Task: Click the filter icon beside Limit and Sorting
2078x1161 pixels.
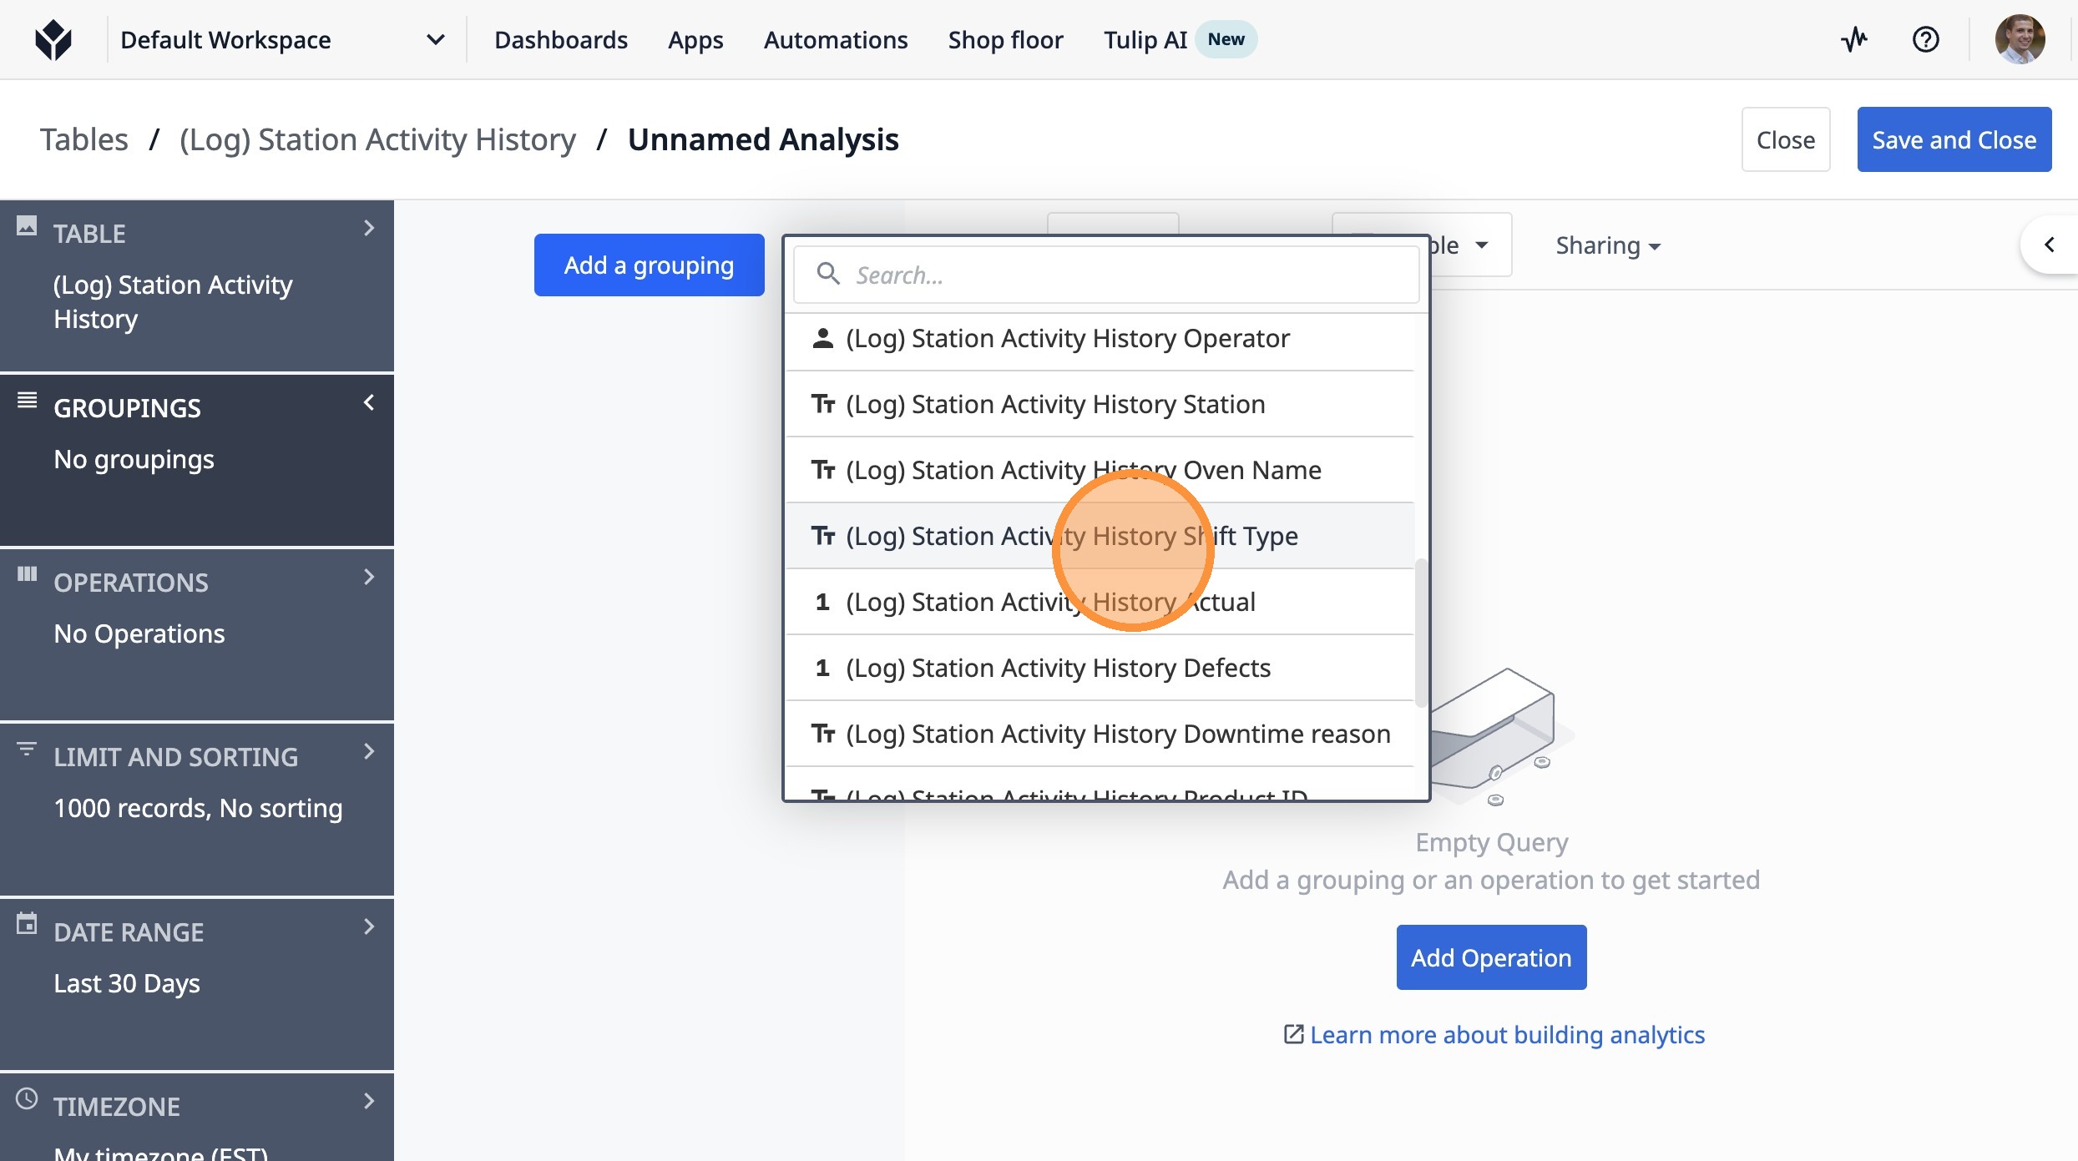Action: point(27,749)
